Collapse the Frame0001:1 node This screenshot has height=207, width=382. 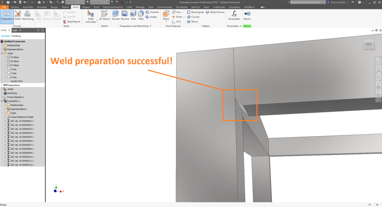2,101
